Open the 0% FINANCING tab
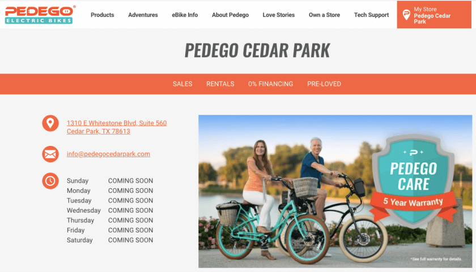 [x=270, y=84]
